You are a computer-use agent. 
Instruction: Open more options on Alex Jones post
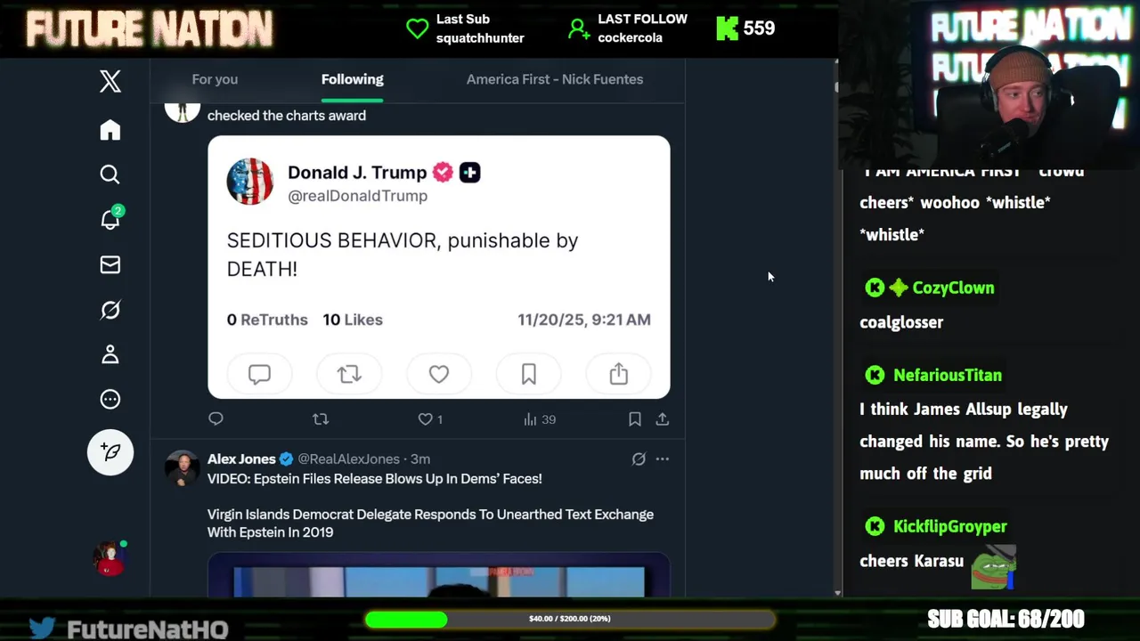[x=663, y=459]
